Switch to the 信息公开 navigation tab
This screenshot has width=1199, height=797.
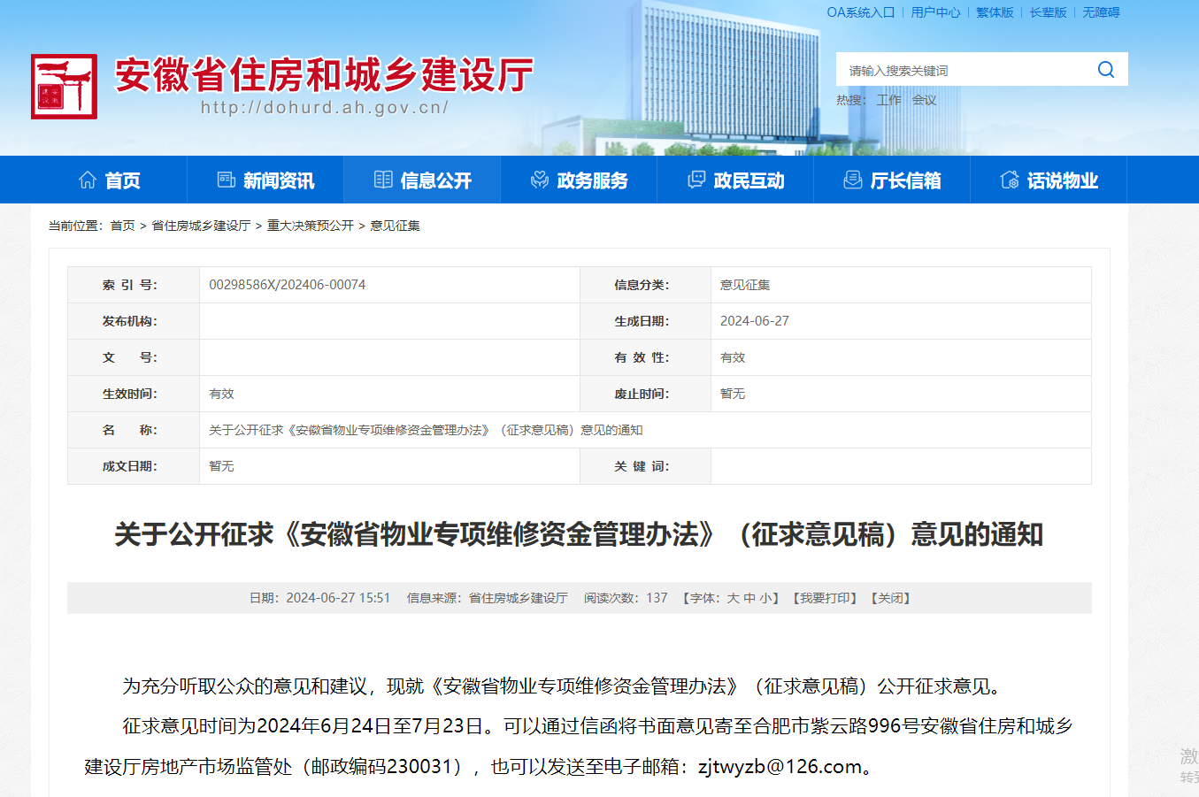click(422, 179)
